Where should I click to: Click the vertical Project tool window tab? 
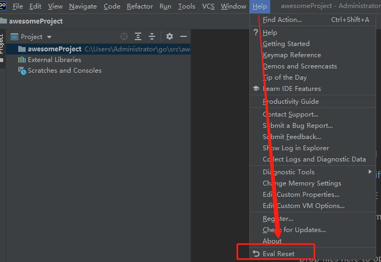coord(2,44)
